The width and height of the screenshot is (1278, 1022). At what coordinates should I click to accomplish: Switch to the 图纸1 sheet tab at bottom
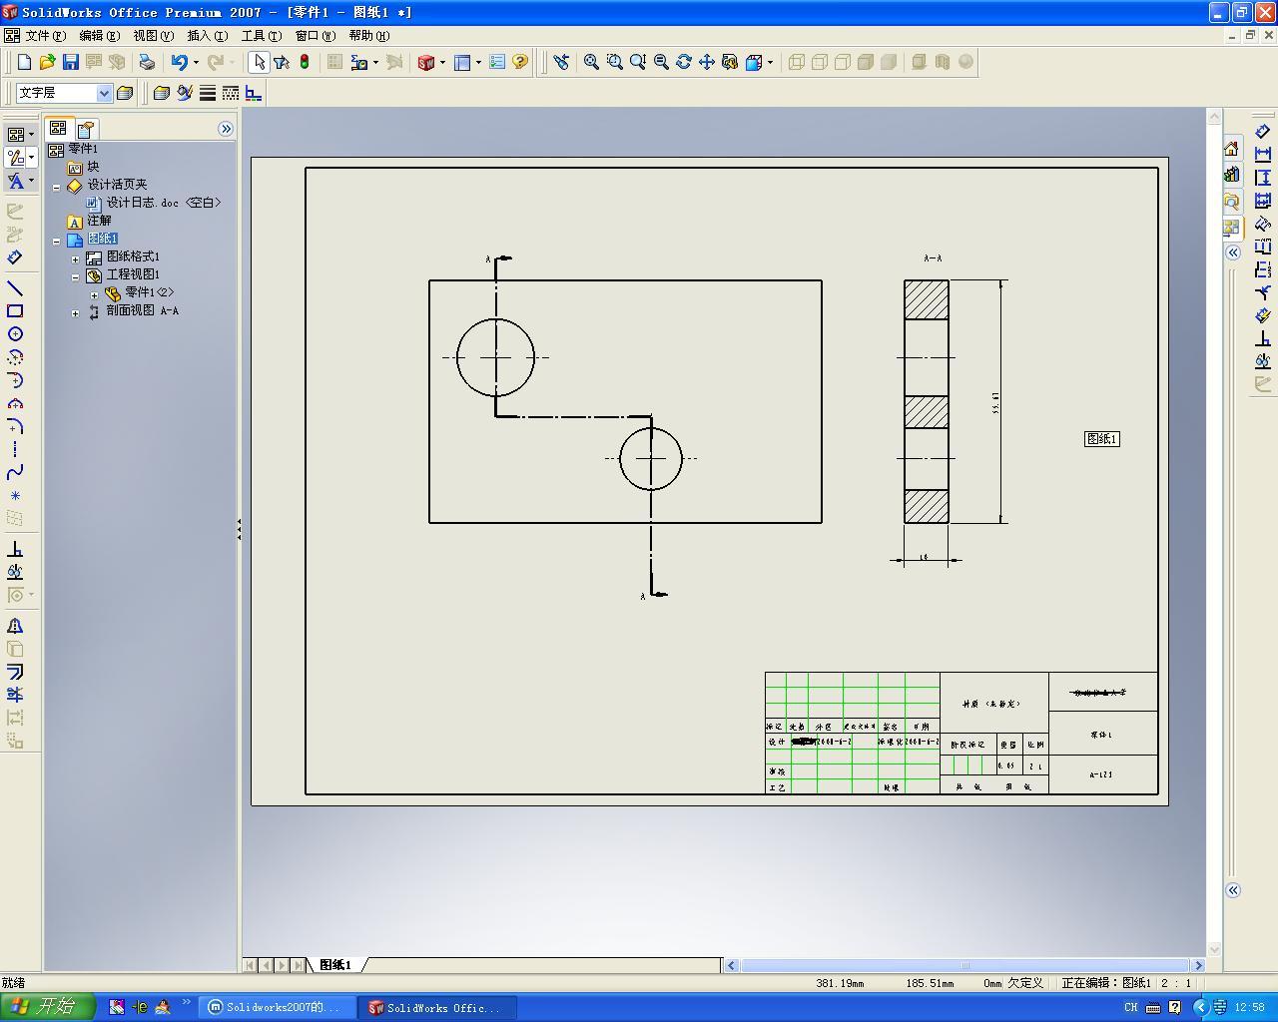click(x=335, y=965)
